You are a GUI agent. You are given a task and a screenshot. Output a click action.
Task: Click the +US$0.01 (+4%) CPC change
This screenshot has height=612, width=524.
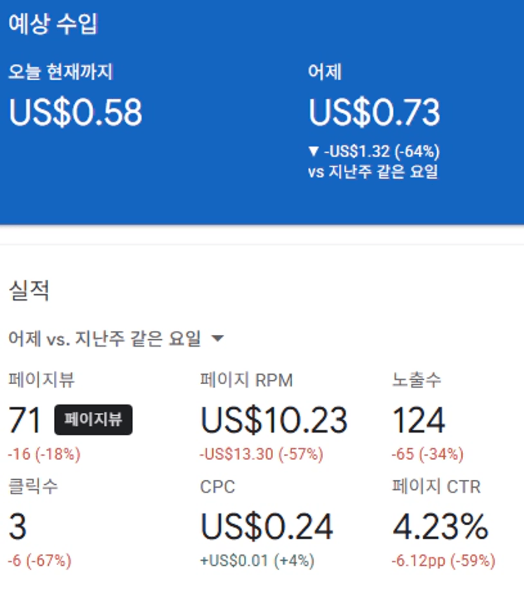point(257,561)
